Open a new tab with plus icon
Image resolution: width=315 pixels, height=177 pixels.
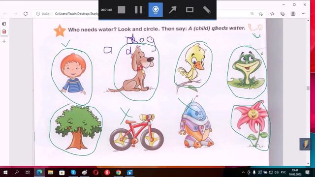click(4, 41)
